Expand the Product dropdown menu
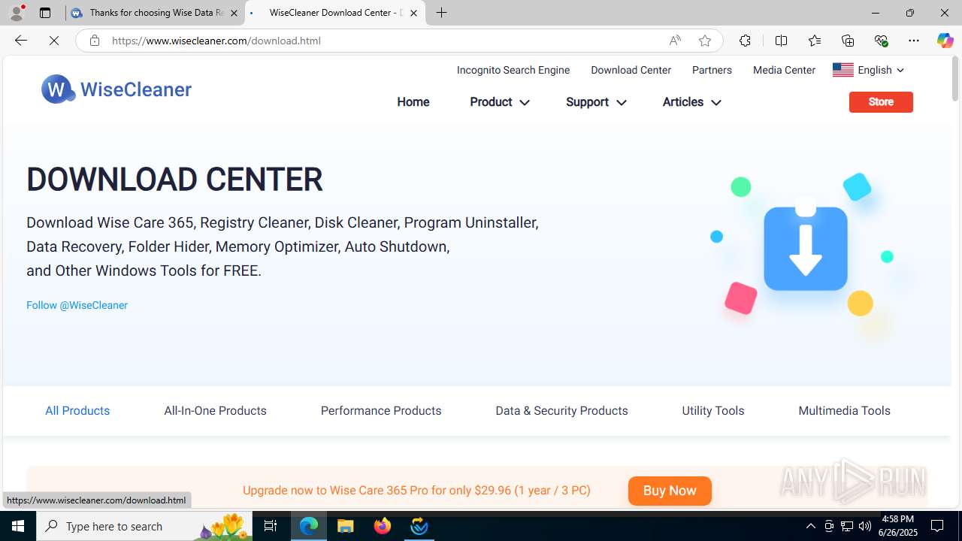 tap(499, 102)
